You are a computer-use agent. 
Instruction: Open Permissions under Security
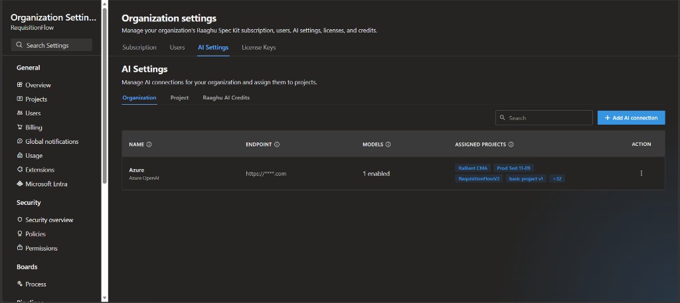[42, 248]
